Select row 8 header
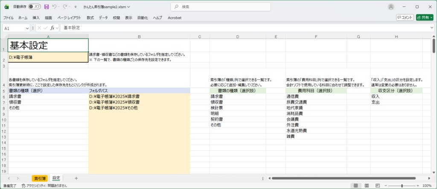Viewport: 437px width, 189px height. [x=4, y=108]
